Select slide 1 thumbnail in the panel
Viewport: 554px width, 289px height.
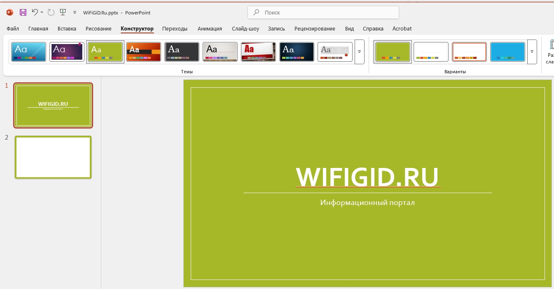click(53, 105)
